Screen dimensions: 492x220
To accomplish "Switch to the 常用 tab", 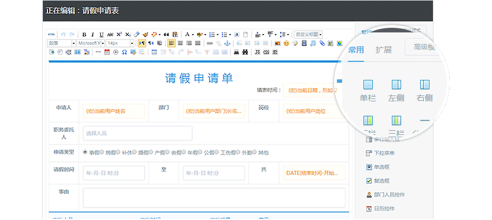I will pos(356,50).
